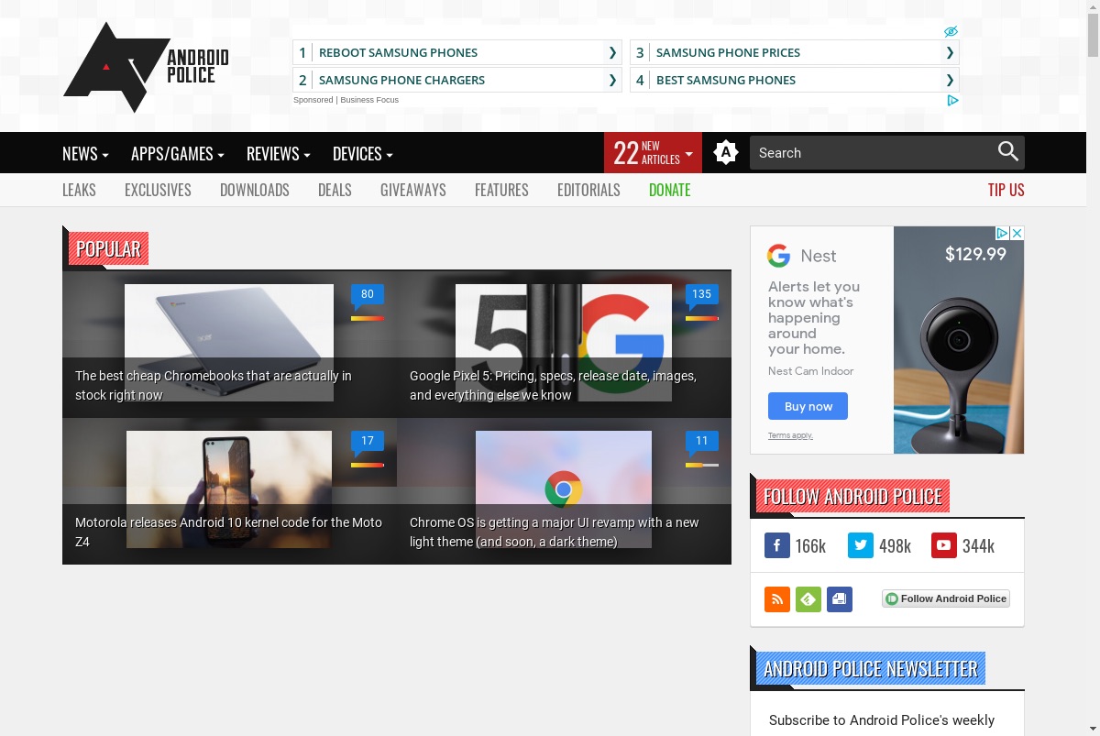1100x736 pixels.
Task: Expand the NEWS dropdown menu
Action: (85, 154)
